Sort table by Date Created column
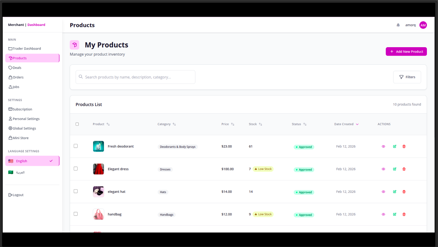Image resolution: width=438 pixels, height=247 pixels. (x=347, y=124)
